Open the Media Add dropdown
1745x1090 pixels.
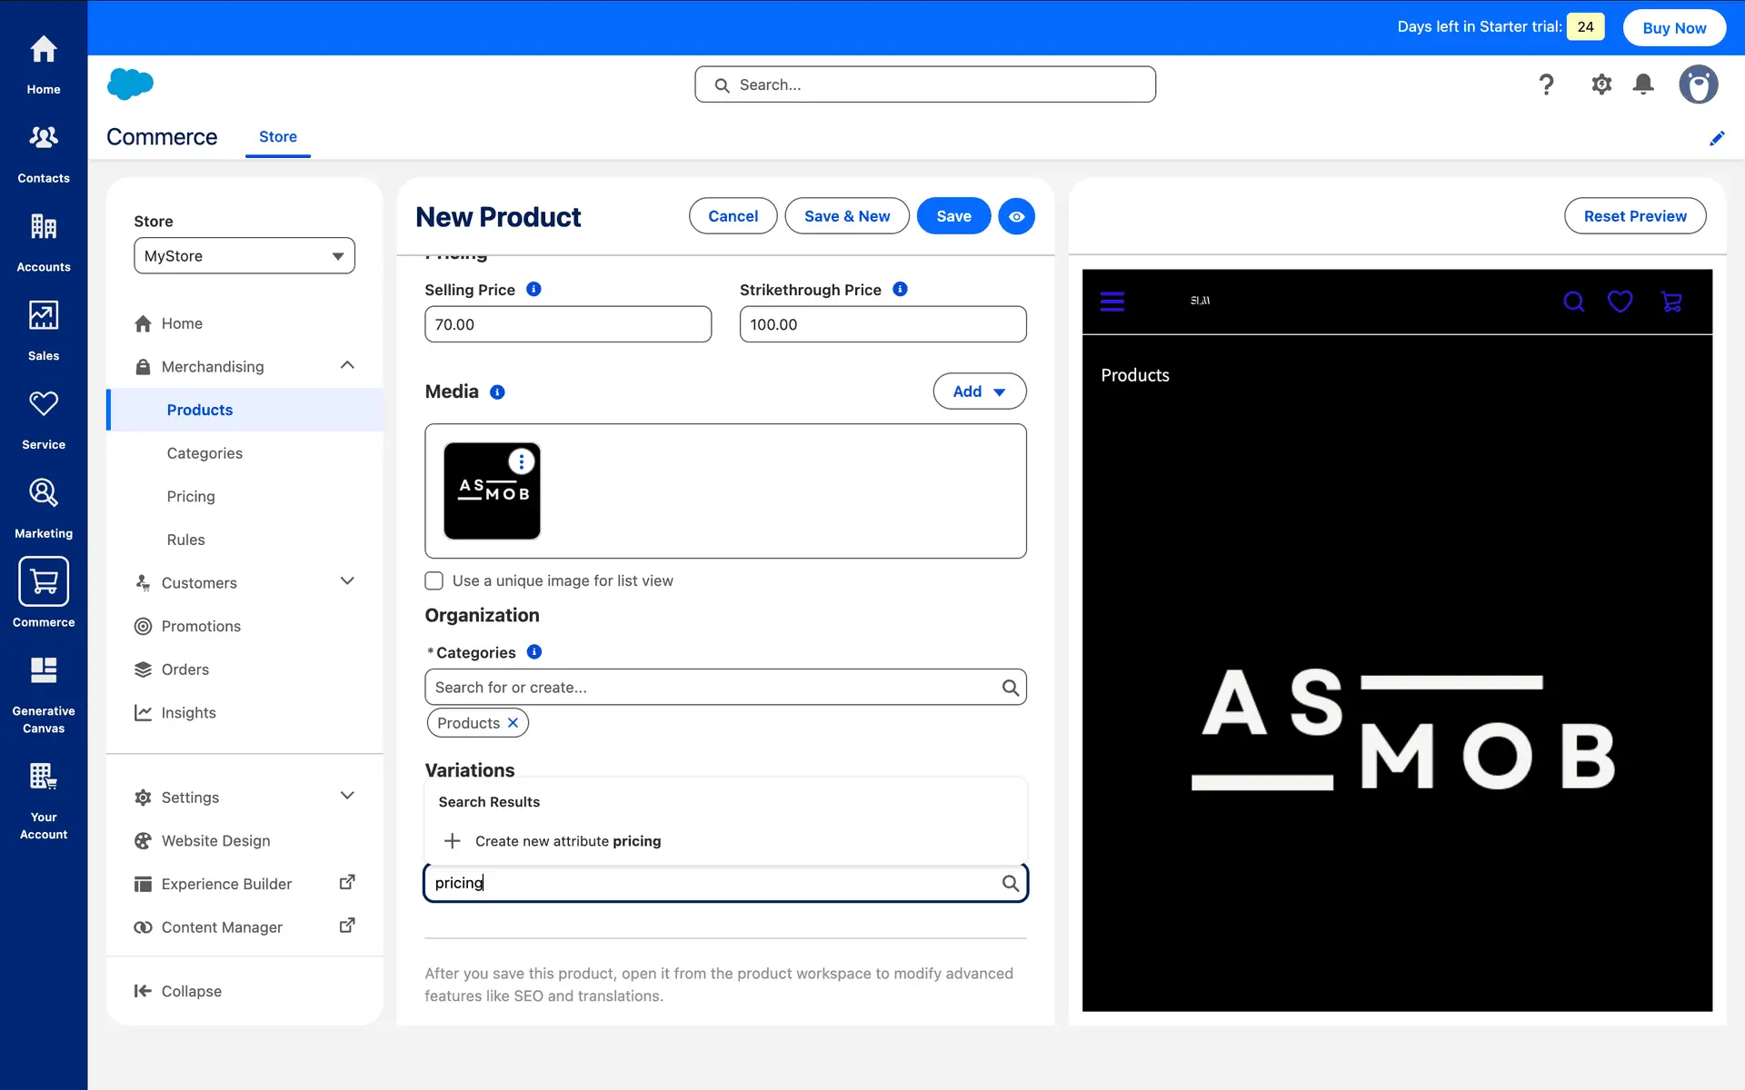tap(979, 391)
